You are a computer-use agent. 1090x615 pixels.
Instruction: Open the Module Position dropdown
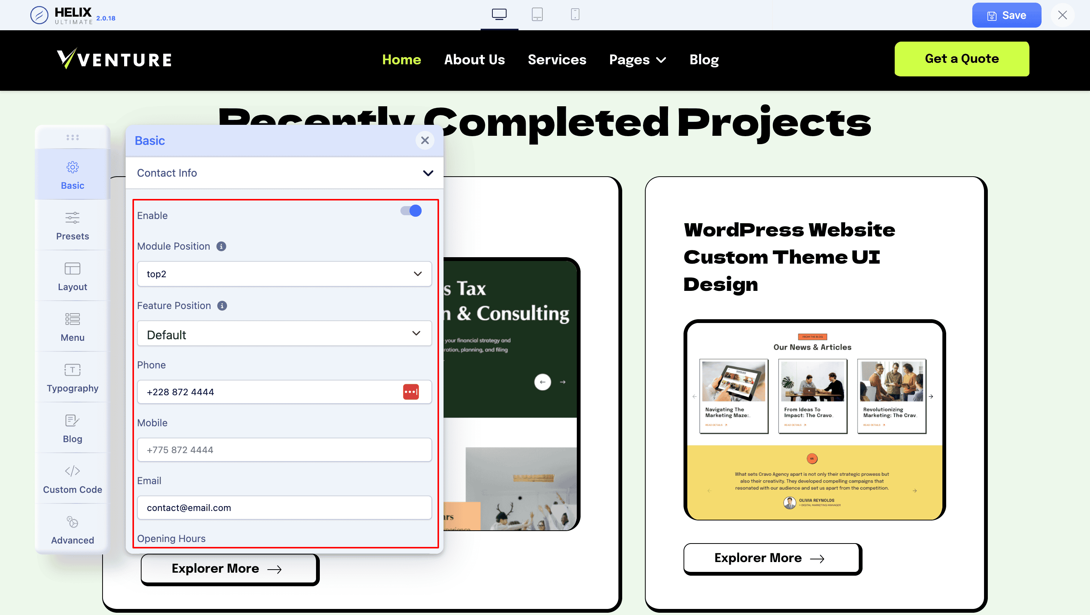click(x=284, y=273)
